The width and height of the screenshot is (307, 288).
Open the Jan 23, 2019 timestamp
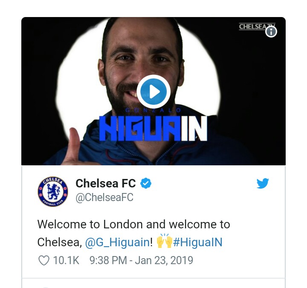[x=141, y=260]
